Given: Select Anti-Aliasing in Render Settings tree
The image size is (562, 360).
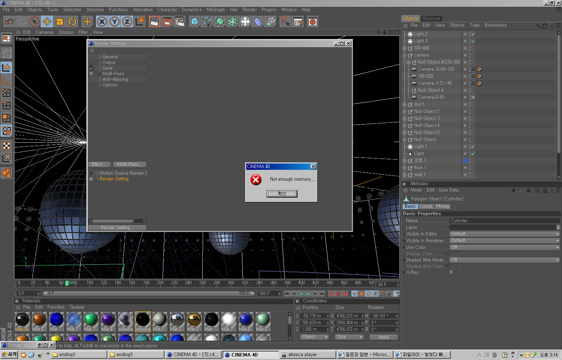Looking at the screenshot, I should pos(115,79).
